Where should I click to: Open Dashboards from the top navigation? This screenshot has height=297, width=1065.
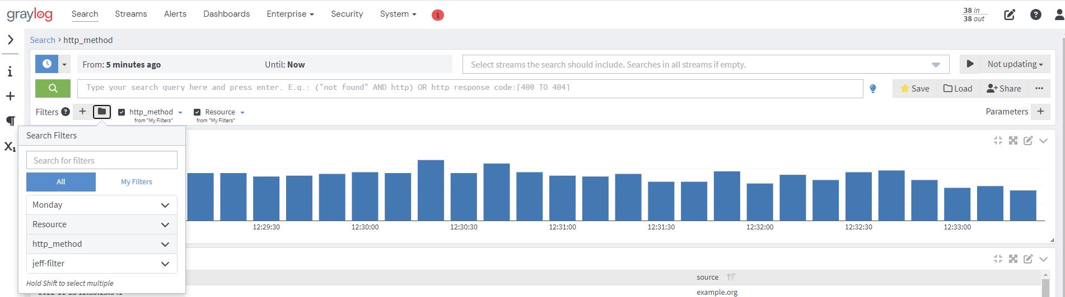point(226,14)
